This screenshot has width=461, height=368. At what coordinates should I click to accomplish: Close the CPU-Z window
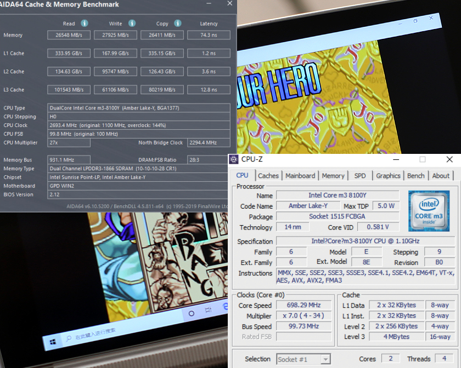coord(449,159)
